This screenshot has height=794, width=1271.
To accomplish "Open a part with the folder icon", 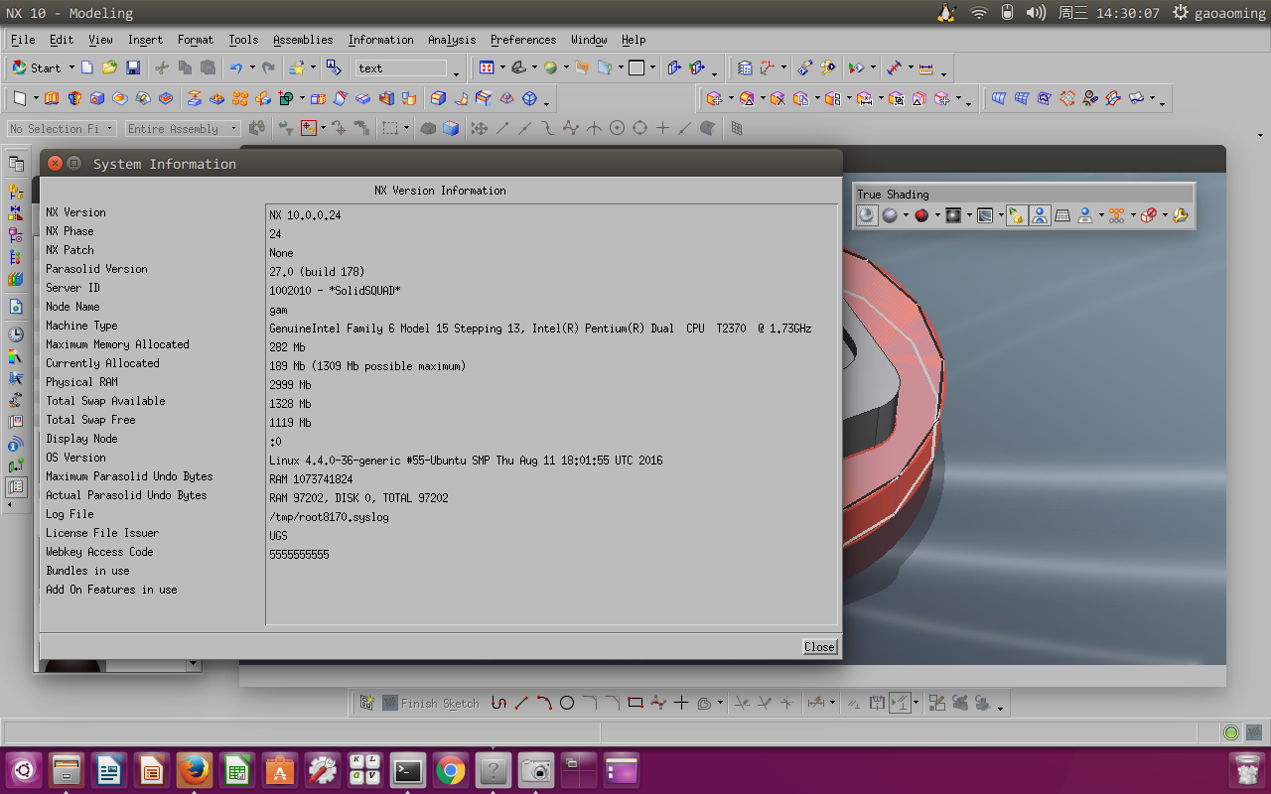I will [109, 67].
